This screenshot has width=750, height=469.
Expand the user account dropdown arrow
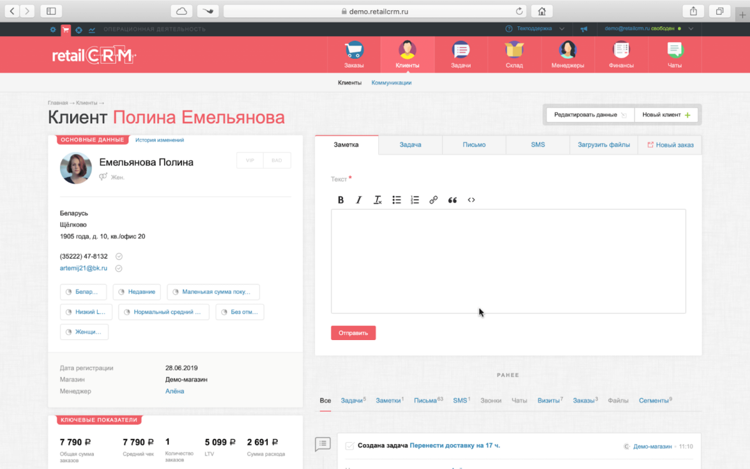click(691, 29)
